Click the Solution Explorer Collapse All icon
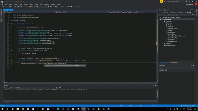This screenshot has width=198, height=111. (x=180, y=12)
